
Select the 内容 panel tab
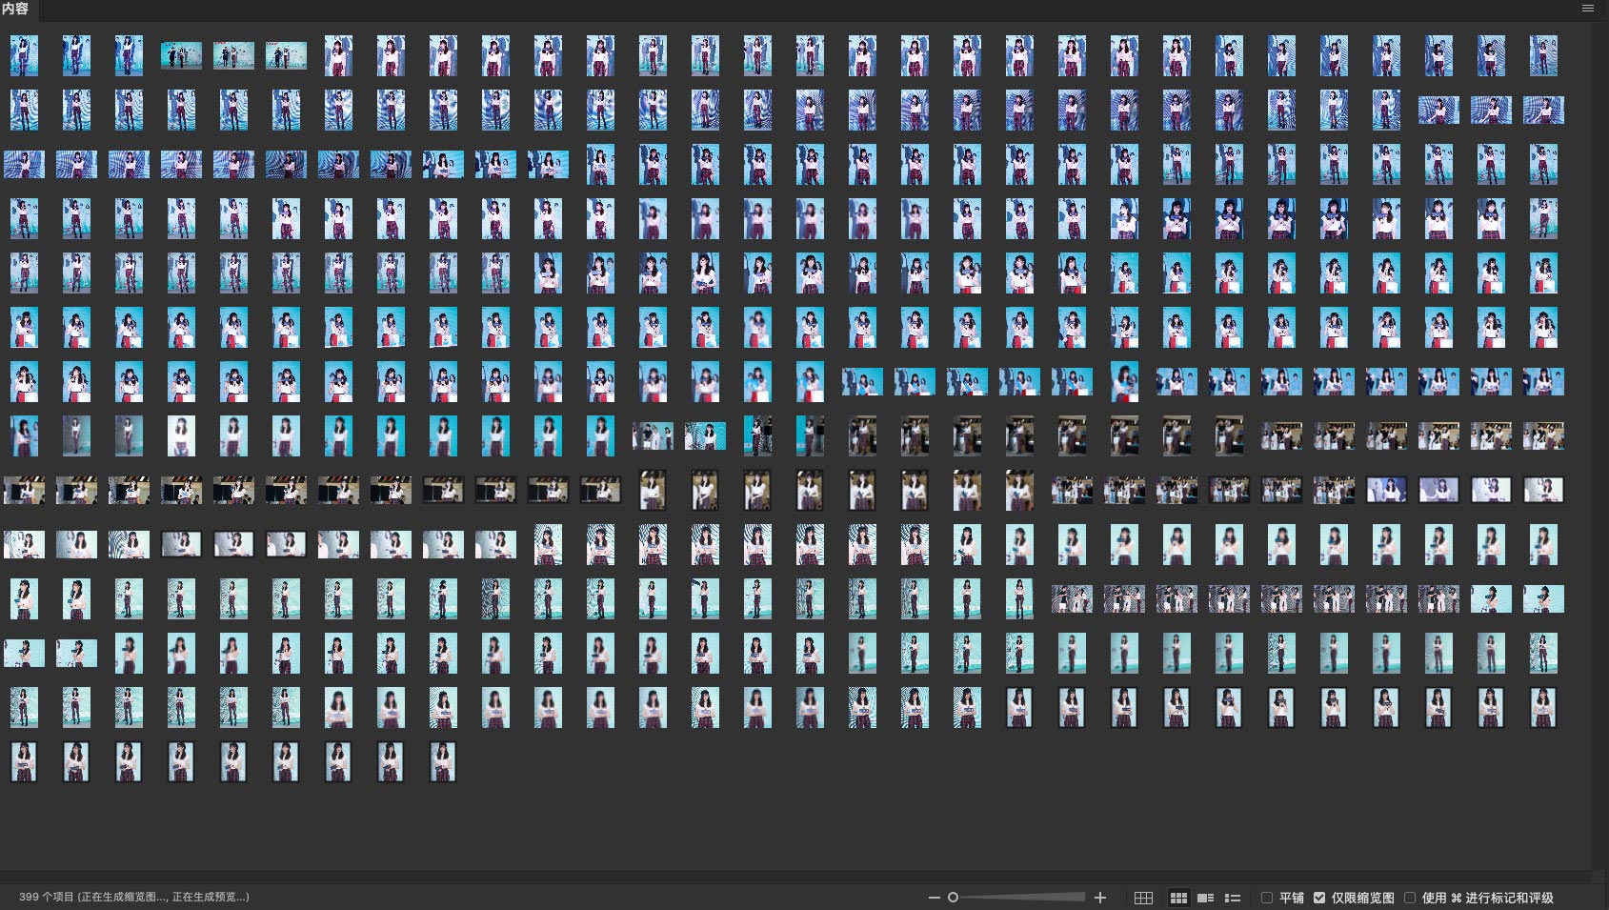[15, 9]
